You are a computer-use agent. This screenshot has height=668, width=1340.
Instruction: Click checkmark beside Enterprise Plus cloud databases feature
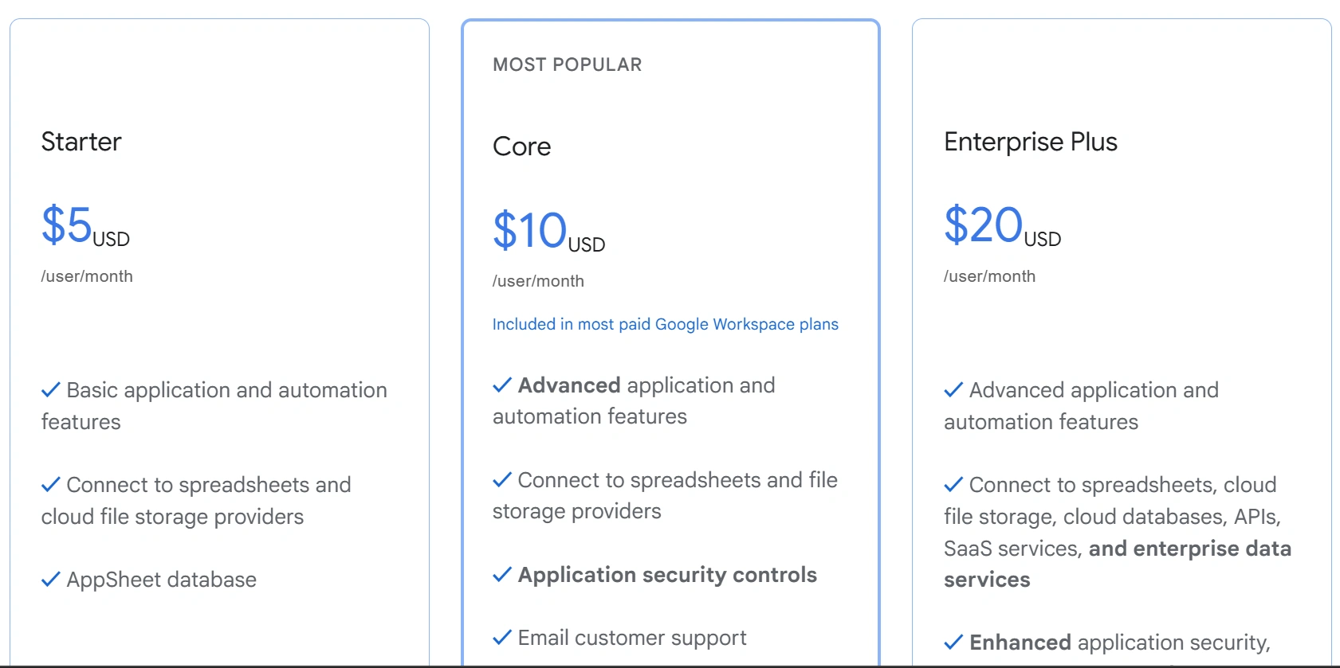click(953, 485)
